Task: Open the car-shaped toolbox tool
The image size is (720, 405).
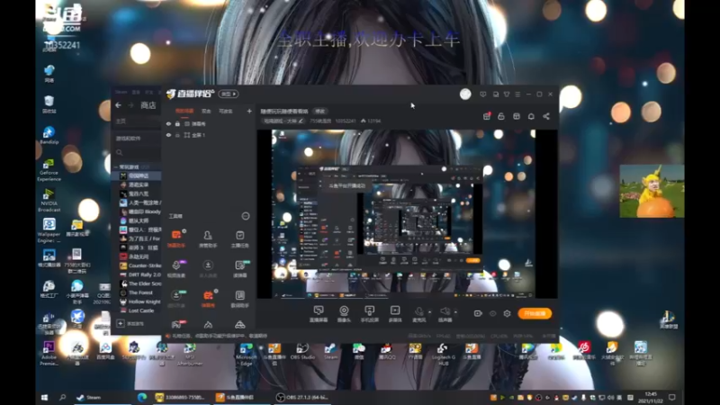Action: point(239,325)
